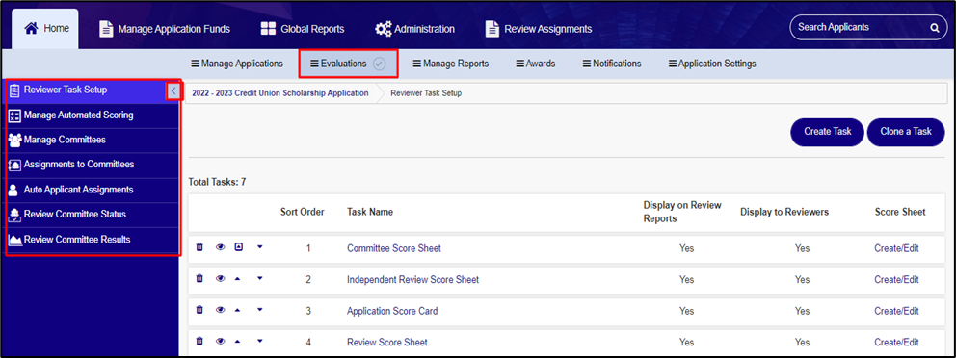Click the Display on Review Reports header
The height and width of the screenshot is (358, 956).
tap(682, 212)
